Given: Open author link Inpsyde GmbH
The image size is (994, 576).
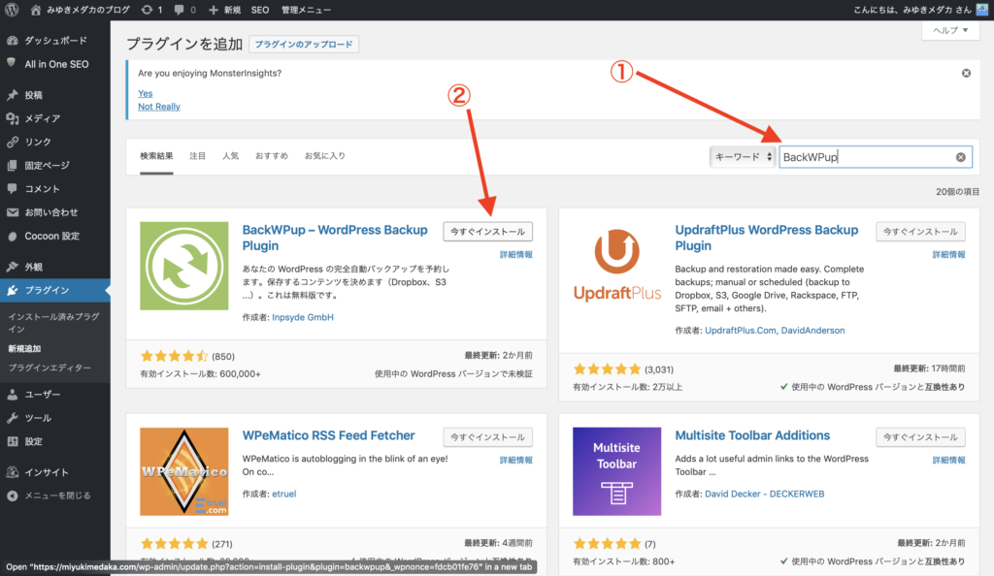Looking at the screenshot, I should click(303, 317).
